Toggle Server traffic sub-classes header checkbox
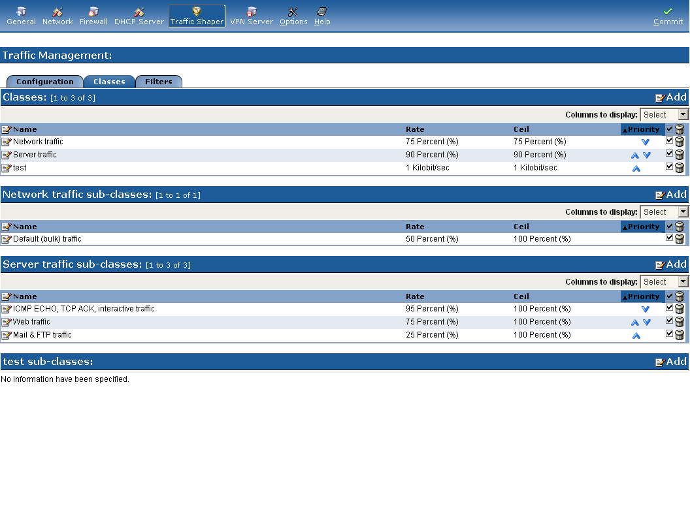This screenshot has width=690, height=521. click(x=669, y=296)
